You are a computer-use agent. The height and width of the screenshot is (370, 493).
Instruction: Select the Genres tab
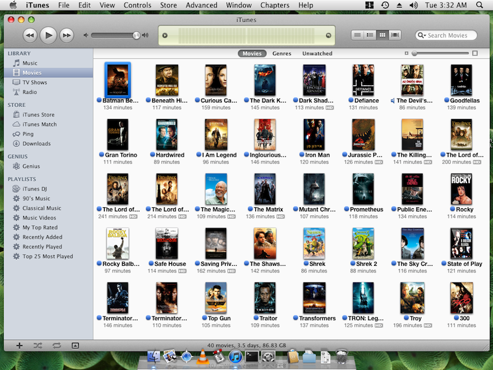pos(282,54)
